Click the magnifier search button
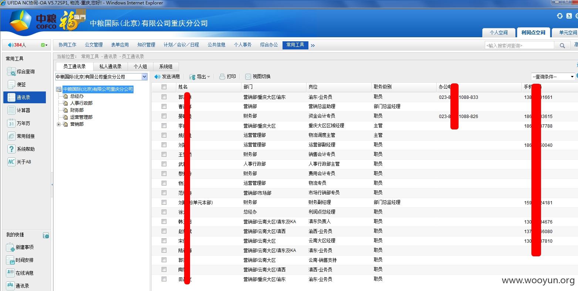 562,45
